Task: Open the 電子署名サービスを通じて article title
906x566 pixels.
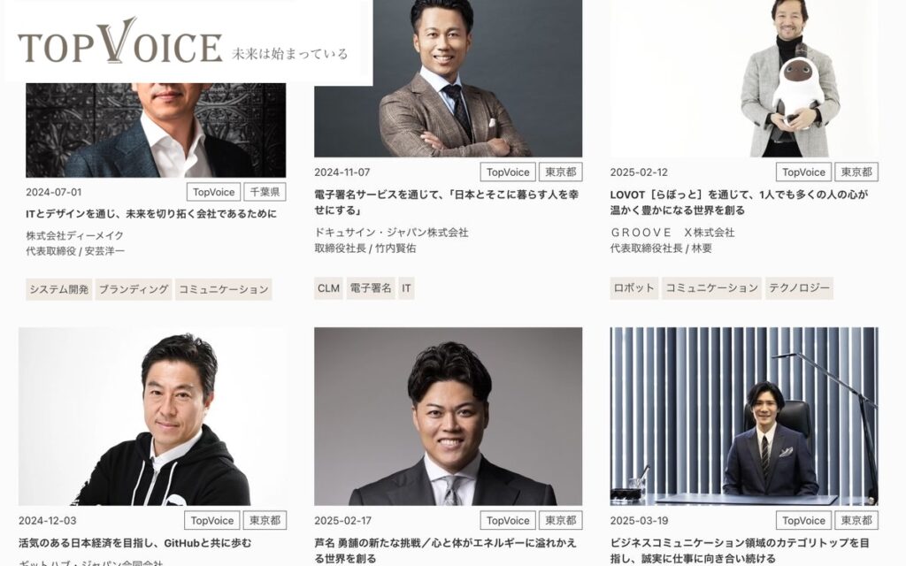Action: (x=447, y=203)
